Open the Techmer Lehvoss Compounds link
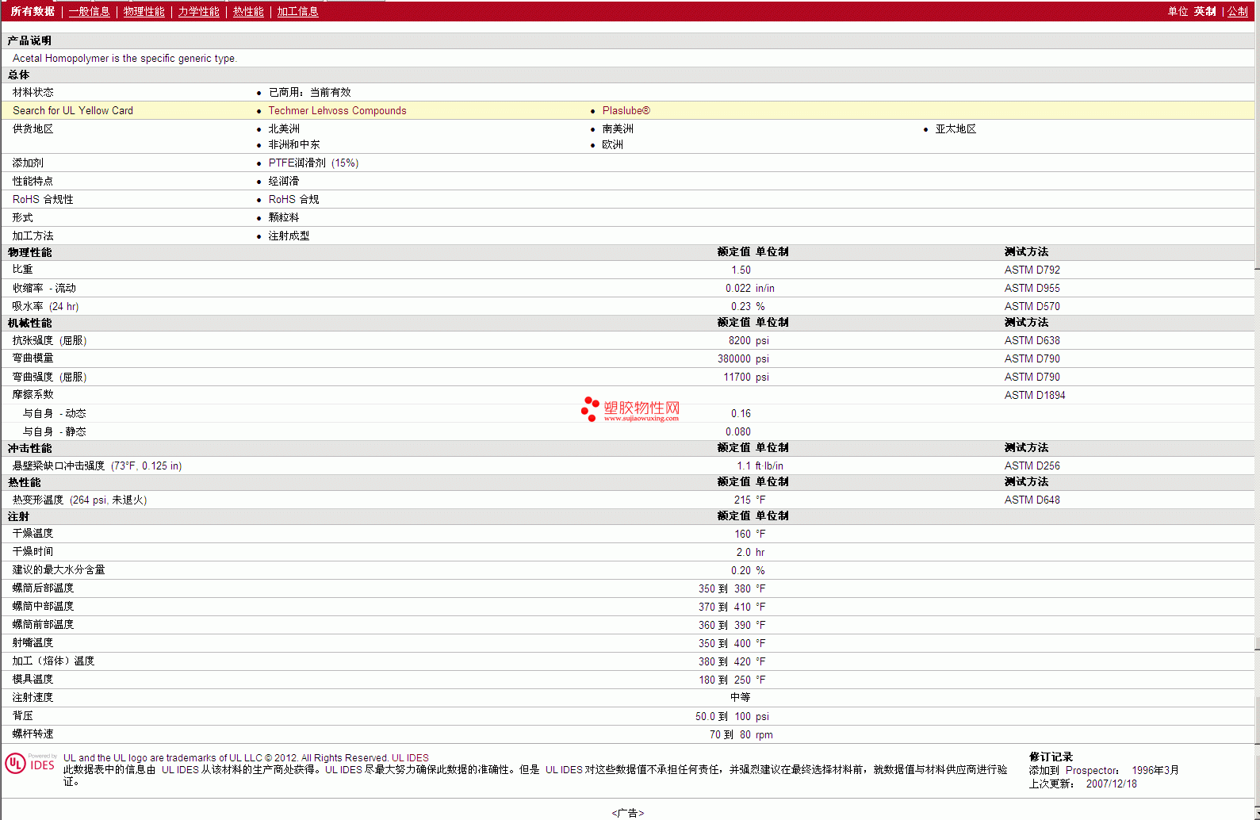This screenshot has width=1260, height=820. click(337, 111)
